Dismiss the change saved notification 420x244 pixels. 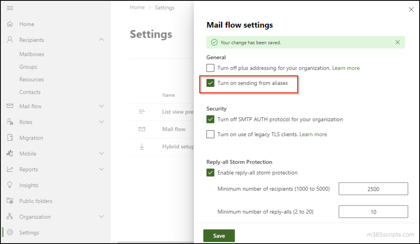(x=397, y=42)
